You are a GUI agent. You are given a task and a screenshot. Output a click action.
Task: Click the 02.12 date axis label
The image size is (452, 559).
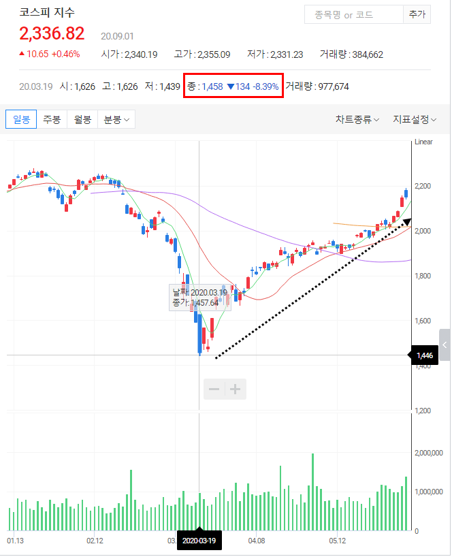95,541
